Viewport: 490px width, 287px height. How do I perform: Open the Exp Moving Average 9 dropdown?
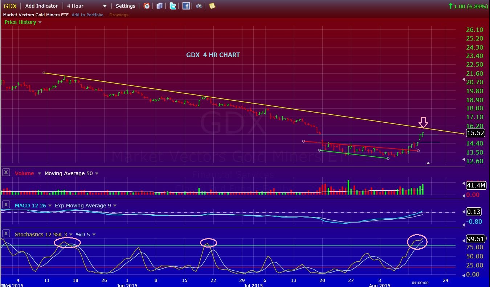click(115, 206)
